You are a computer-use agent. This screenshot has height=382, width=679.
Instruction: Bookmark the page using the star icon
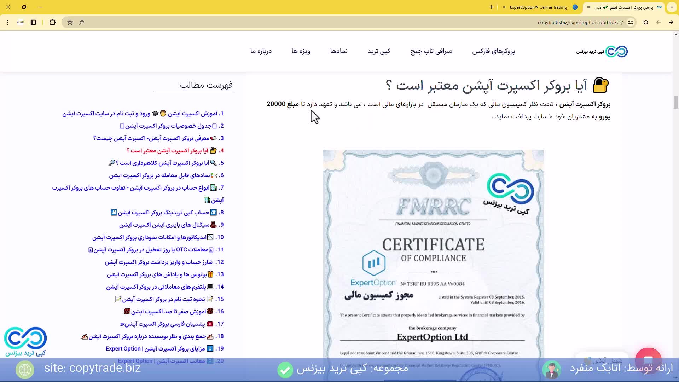tap(70, 22)
